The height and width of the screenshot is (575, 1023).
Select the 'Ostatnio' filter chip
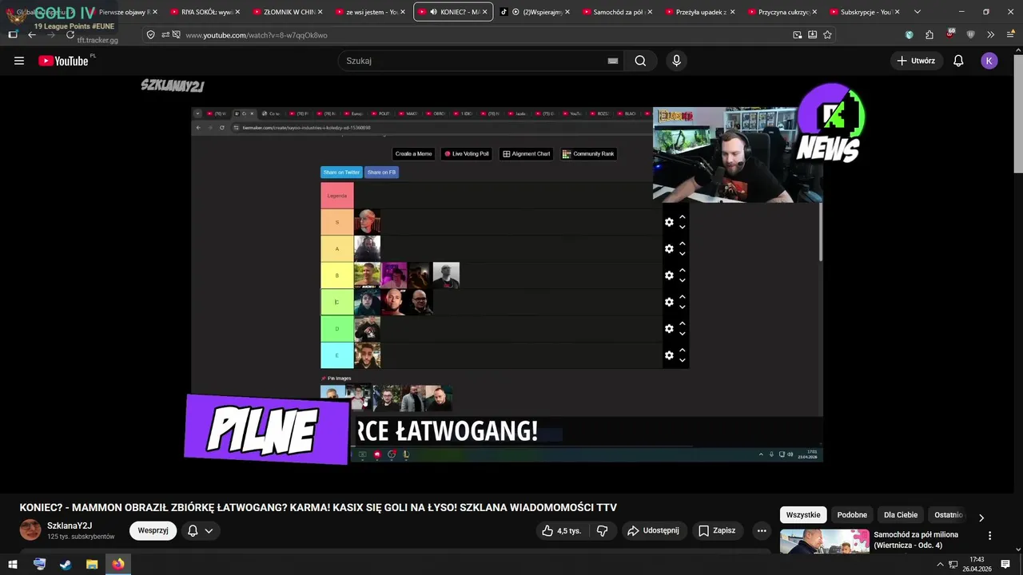(x=949, y=515)
